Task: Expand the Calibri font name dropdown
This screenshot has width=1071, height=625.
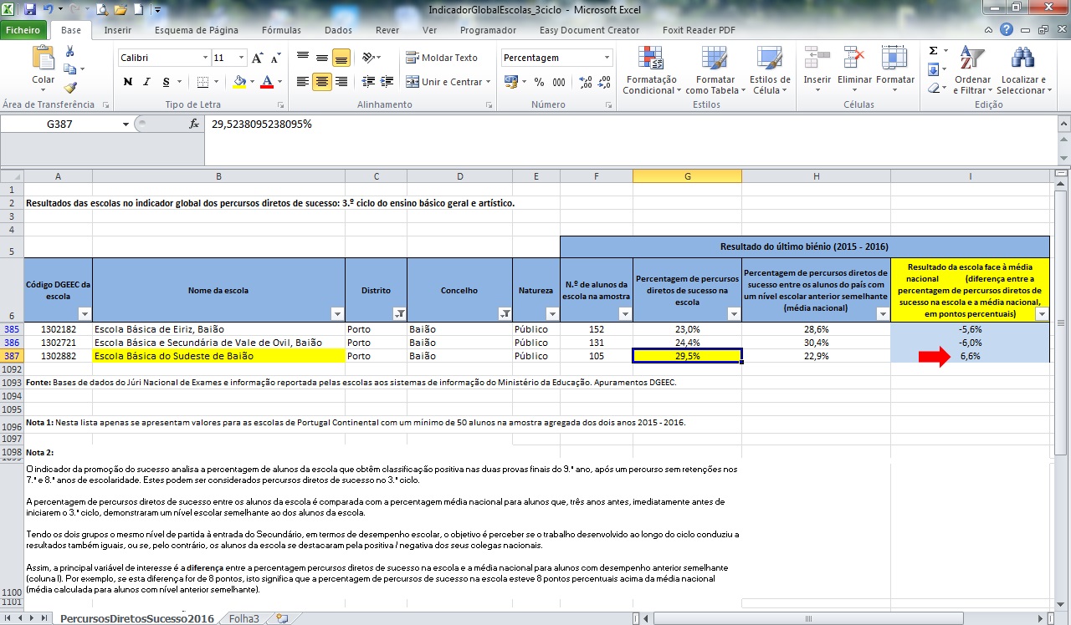Action: pyautogui.click(x=205, y=58)
